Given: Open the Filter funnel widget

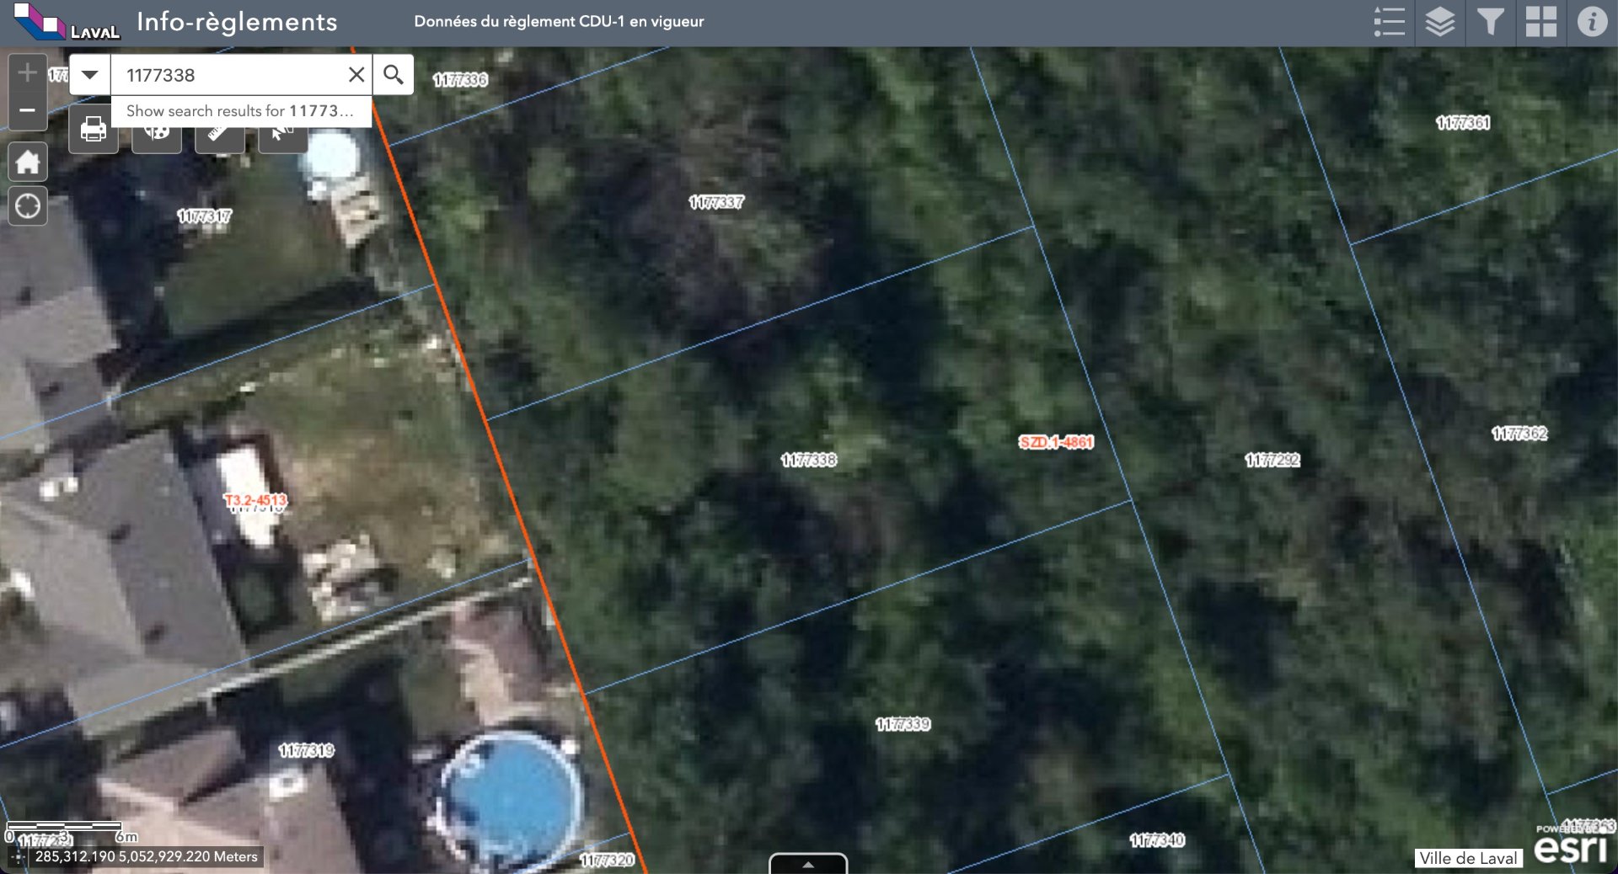Looking at the screenshot, I should [1490, 22].
